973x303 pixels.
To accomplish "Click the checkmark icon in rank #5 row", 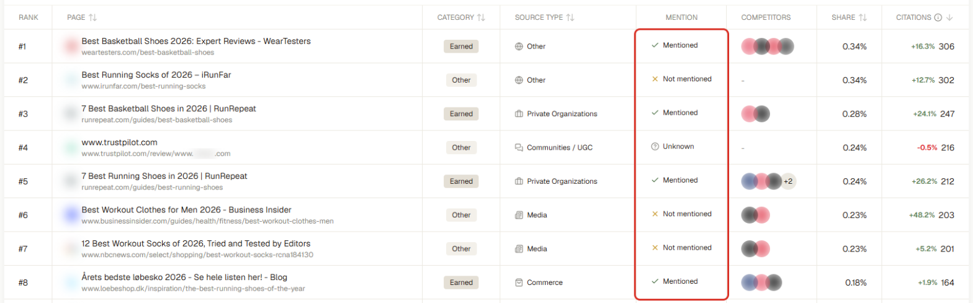I will [655, 180].
